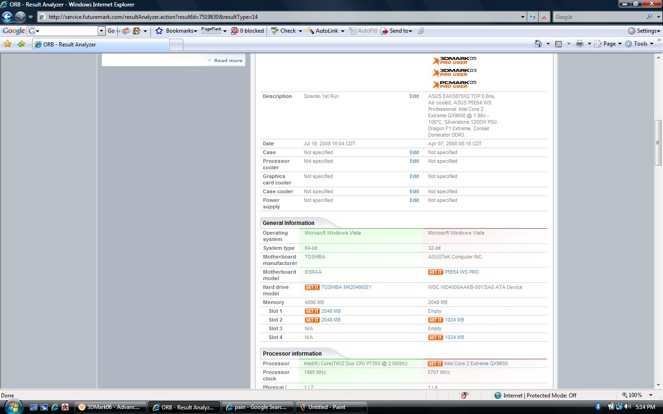Viewport: 663px width, 414px height.
Task: Click the 3DMark03 Pro User badge
Action: point(454,72)
